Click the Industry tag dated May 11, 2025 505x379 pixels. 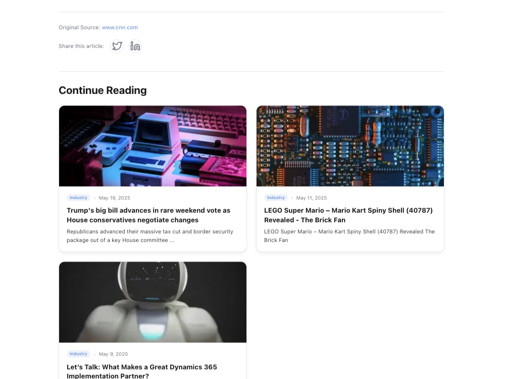(276, 198)
